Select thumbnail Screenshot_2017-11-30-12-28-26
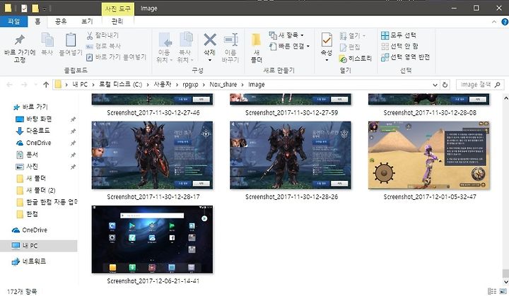This screenshot has width=509, height=296. (x=291, y=155)
